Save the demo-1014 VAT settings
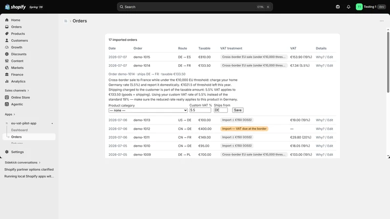This screenshot has width=390, height=219. coord(238,110)
